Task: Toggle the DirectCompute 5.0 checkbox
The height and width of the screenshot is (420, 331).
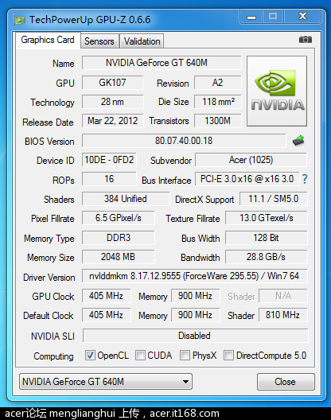Action: click(228, 356)
